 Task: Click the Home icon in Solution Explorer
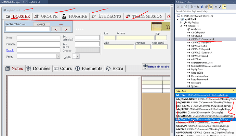[186, 7]
